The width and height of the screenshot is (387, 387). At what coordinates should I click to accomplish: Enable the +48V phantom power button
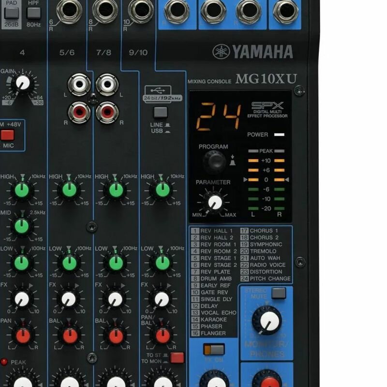click(x=7, y=135)
